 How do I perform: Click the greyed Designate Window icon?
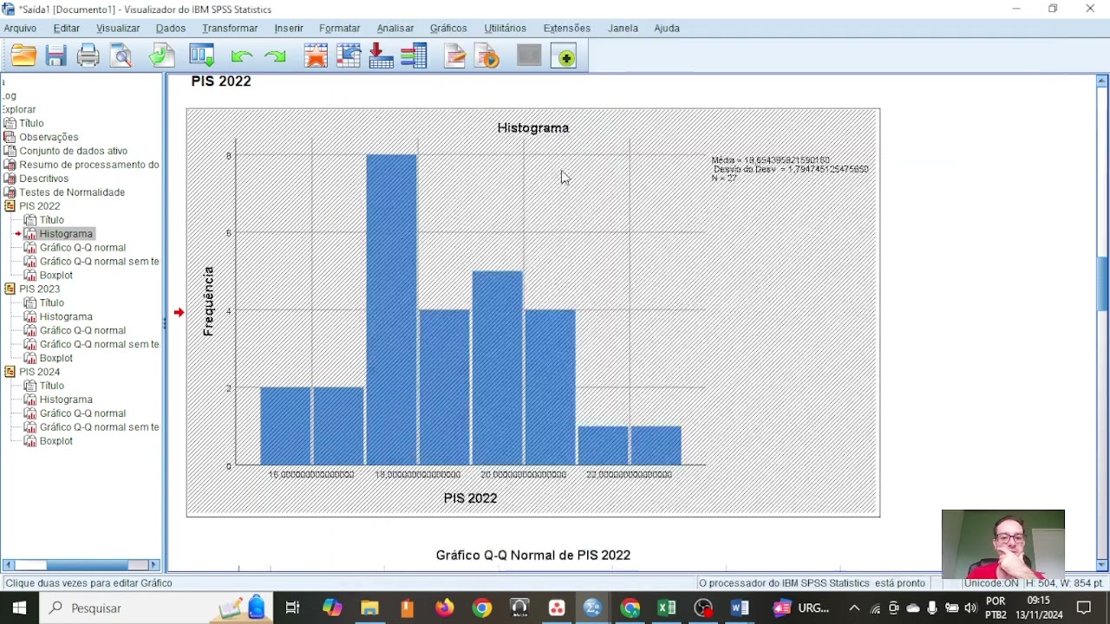529,56
